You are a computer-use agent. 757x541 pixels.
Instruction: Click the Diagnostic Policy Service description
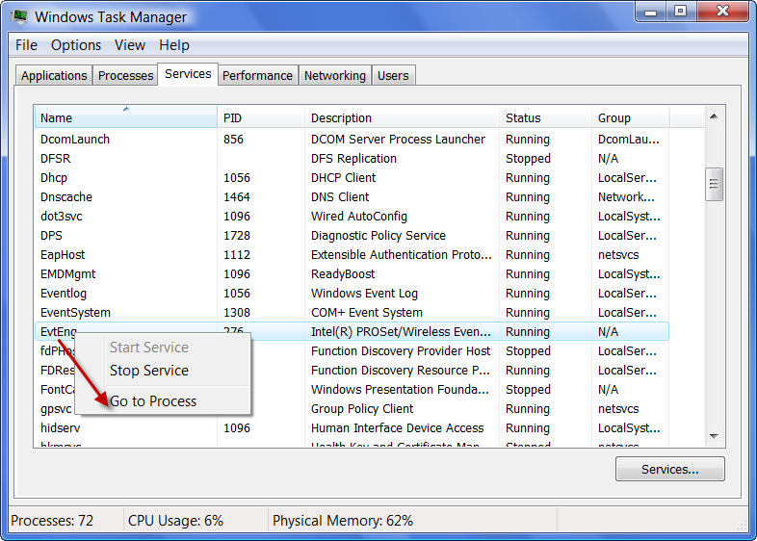coord(378,236)
